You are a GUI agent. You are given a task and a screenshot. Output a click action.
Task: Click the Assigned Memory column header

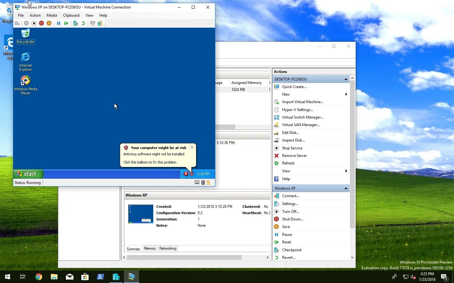click(x=247, y=83)
